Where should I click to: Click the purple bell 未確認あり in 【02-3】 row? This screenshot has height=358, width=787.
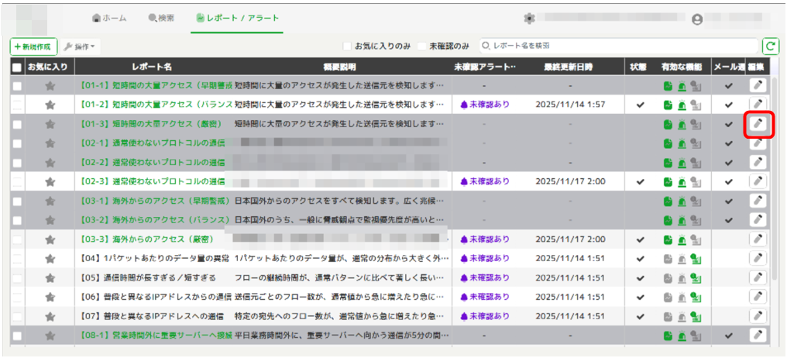[x=485, y=182]
